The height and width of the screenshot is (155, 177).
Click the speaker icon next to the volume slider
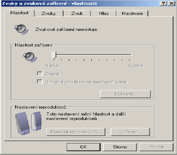(x=30, y=57)
